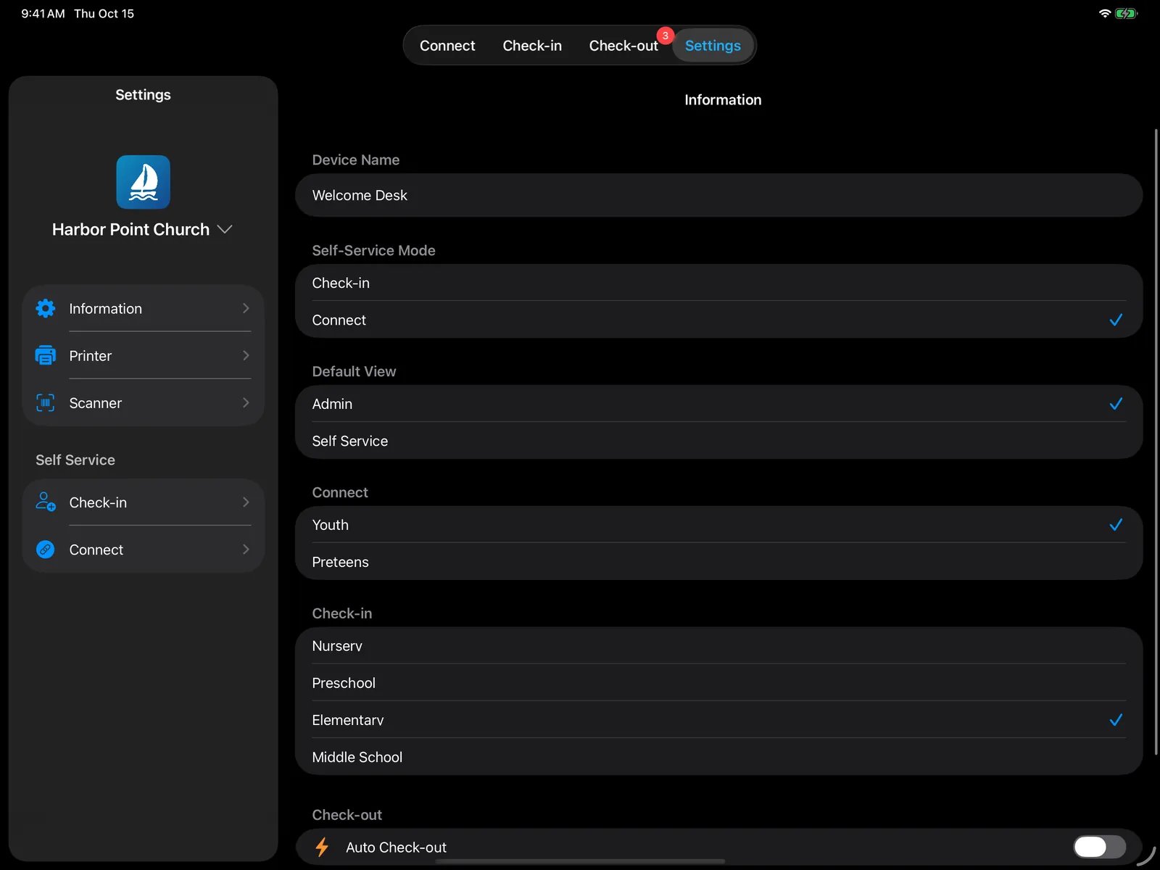Toggle the Auto Check-out switch
1160x870 pixels.
[1099, 847]
